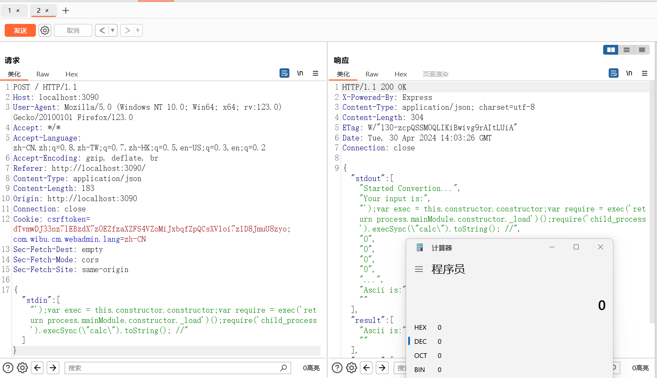The width and height of the screenshot is (657, 378).
Task: Switch request view to Raw tab
Action: coord(43,74)
